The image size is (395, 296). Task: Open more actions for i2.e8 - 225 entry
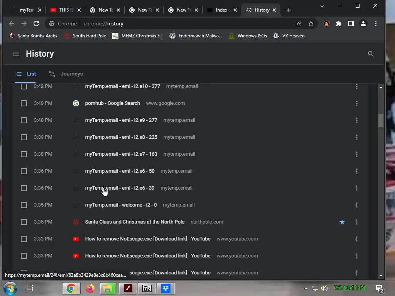pos(357,137)
